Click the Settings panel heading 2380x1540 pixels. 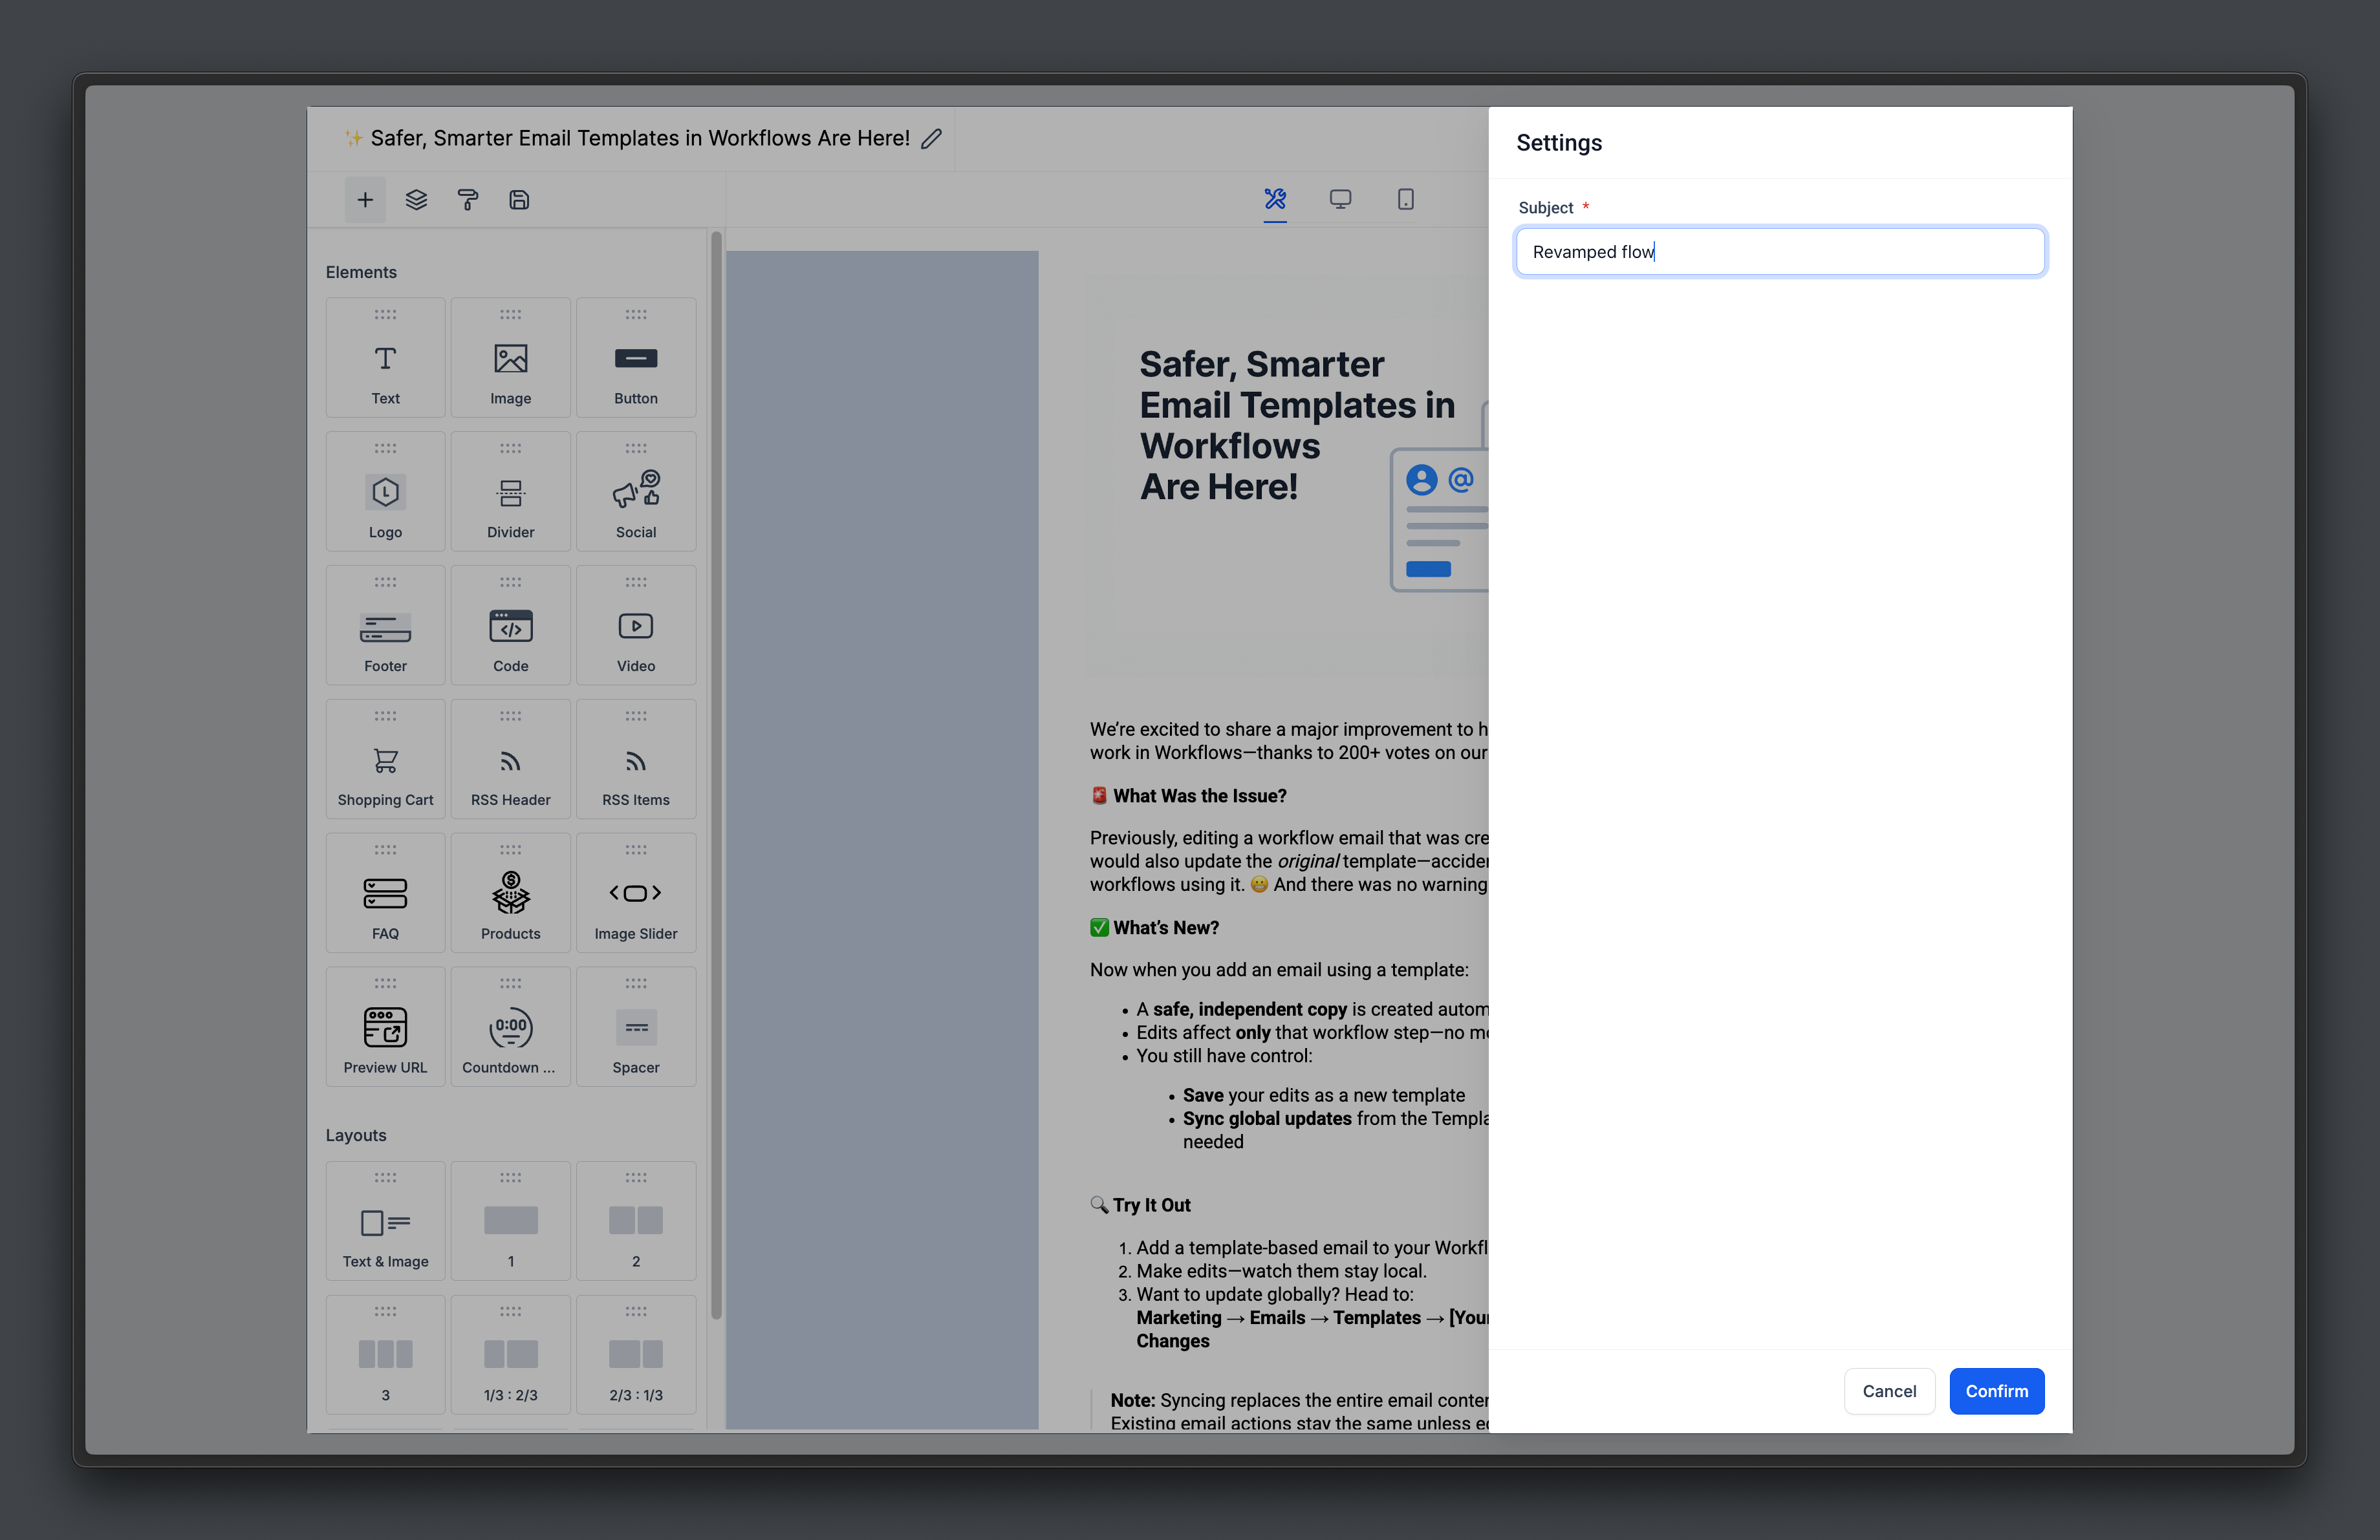(x=1559, y=143)
